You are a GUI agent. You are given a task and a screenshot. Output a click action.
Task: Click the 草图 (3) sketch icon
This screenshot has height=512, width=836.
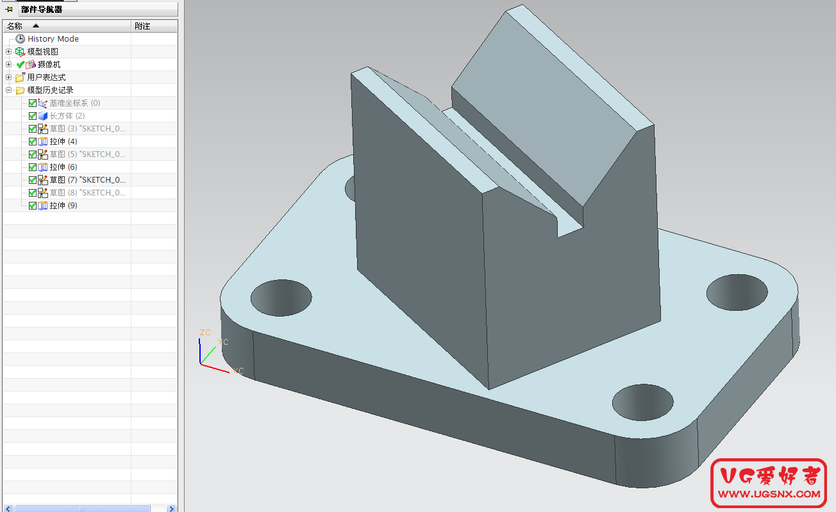(43, 129)
